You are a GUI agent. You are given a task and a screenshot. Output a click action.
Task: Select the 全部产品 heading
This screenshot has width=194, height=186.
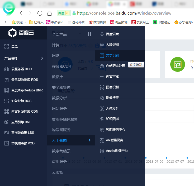(x=59, y=34)
